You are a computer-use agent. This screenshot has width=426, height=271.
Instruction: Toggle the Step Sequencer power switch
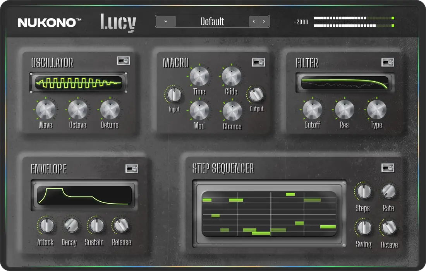[x=388, y=168]
